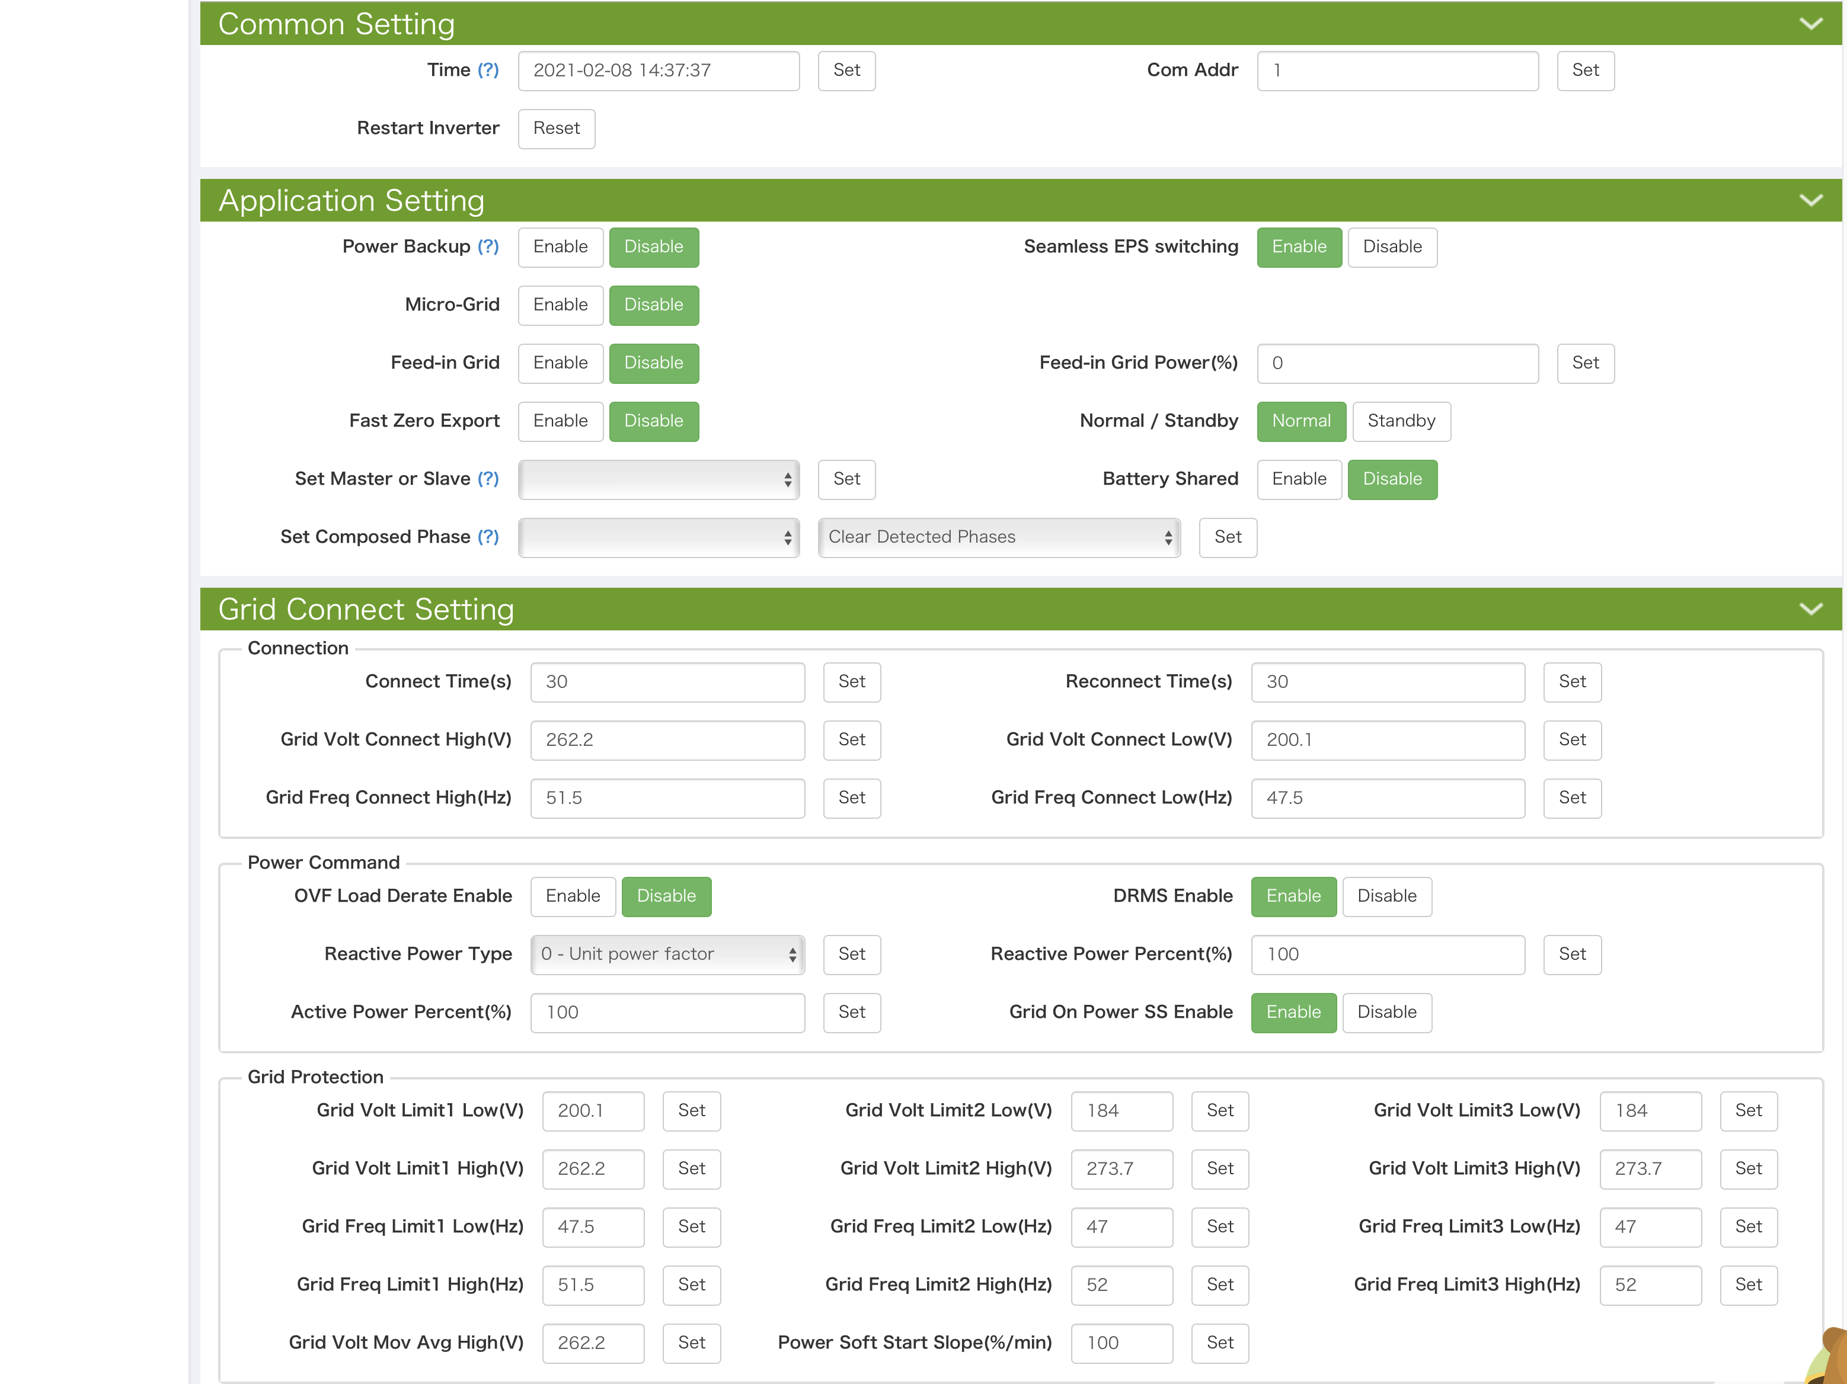Click Set for Grid Volt Mov Avg High(V)
Image resolution: width=1847 pixels, height=1384 pixels.
coord(691,1343)
